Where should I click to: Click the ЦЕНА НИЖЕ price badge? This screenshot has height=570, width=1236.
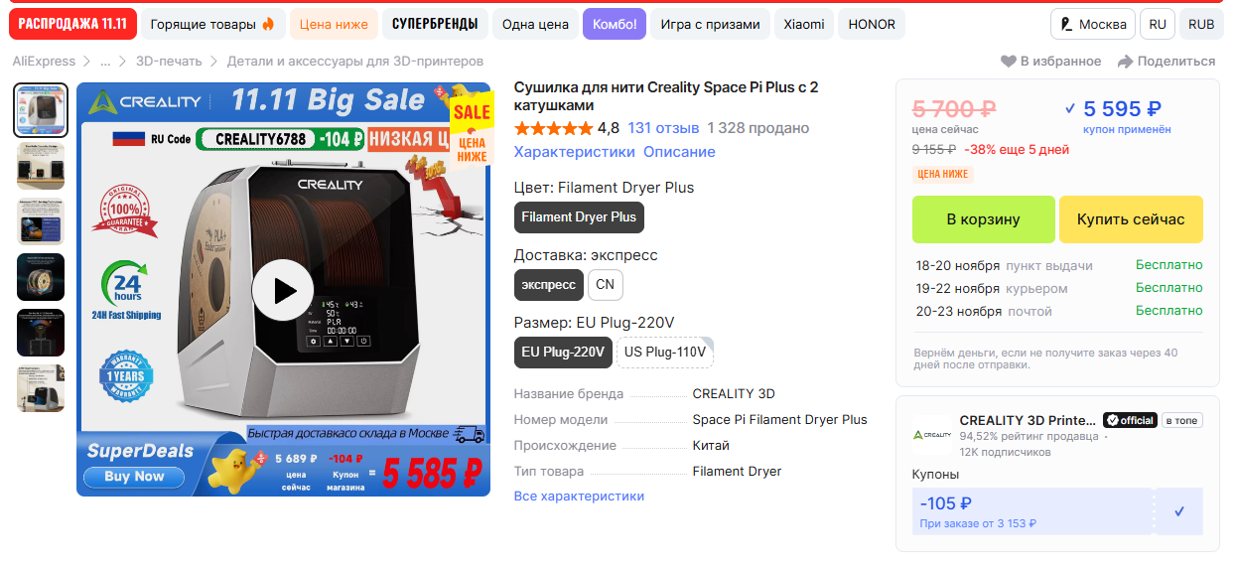click(943, 174)
